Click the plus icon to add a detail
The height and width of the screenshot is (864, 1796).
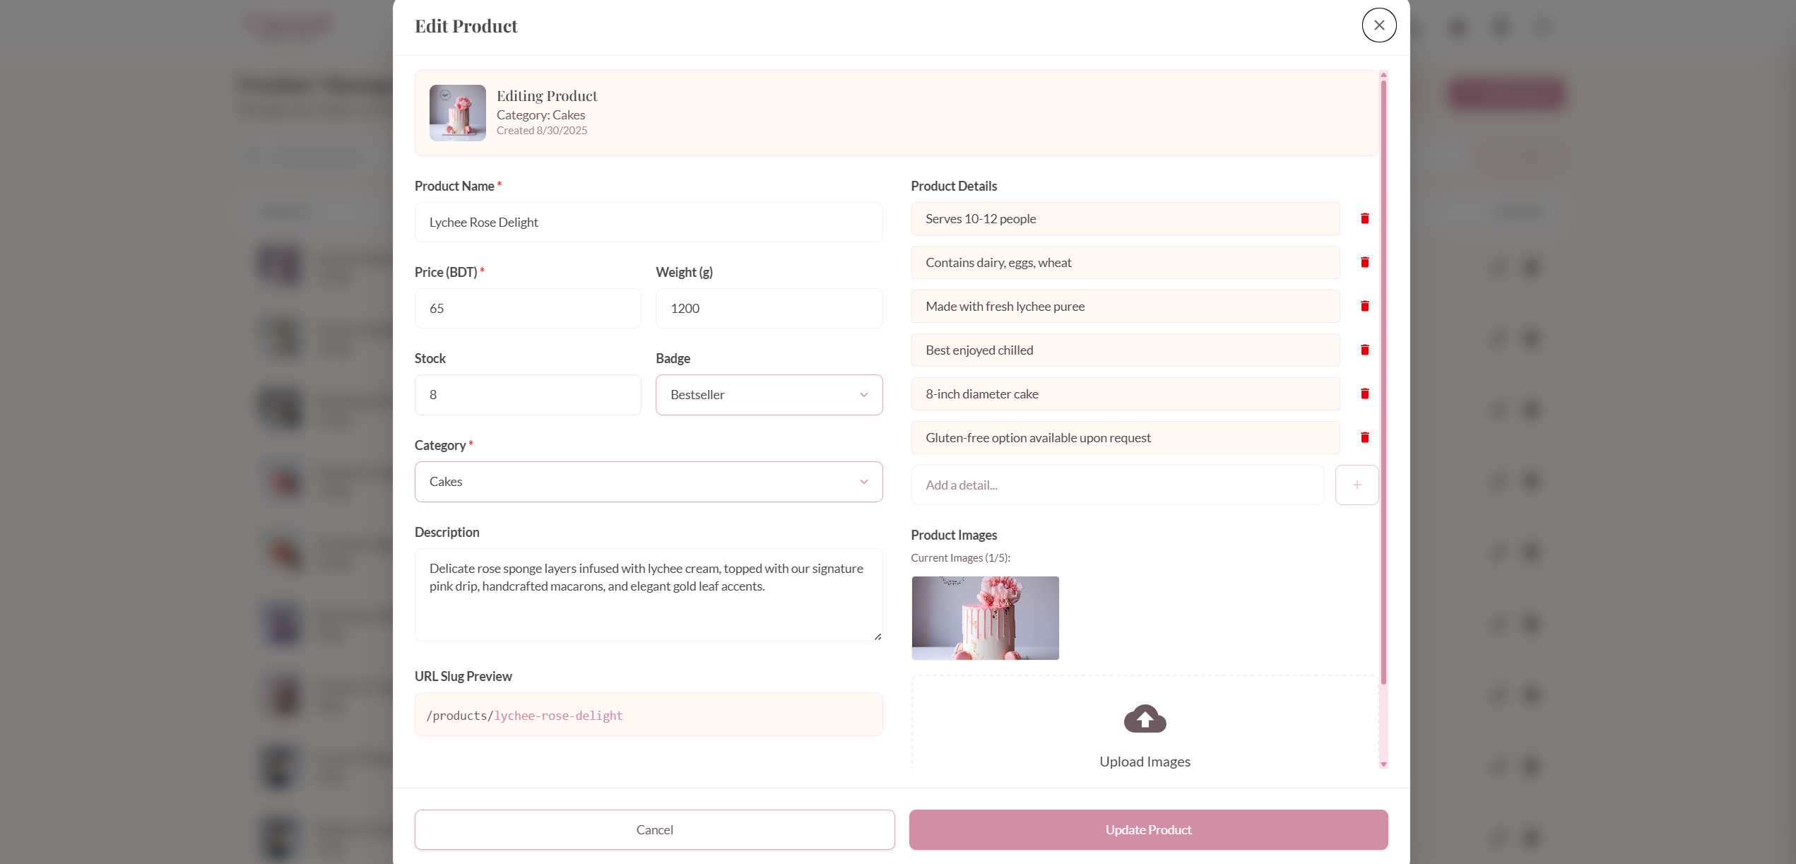pos(1357,485)
